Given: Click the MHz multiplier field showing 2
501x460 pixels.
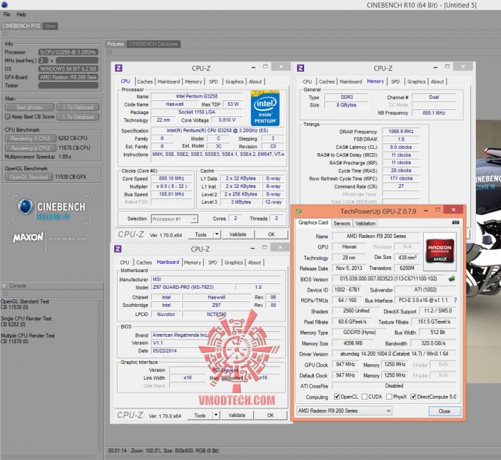Looking at the screenshot, I should coord(43,61).
